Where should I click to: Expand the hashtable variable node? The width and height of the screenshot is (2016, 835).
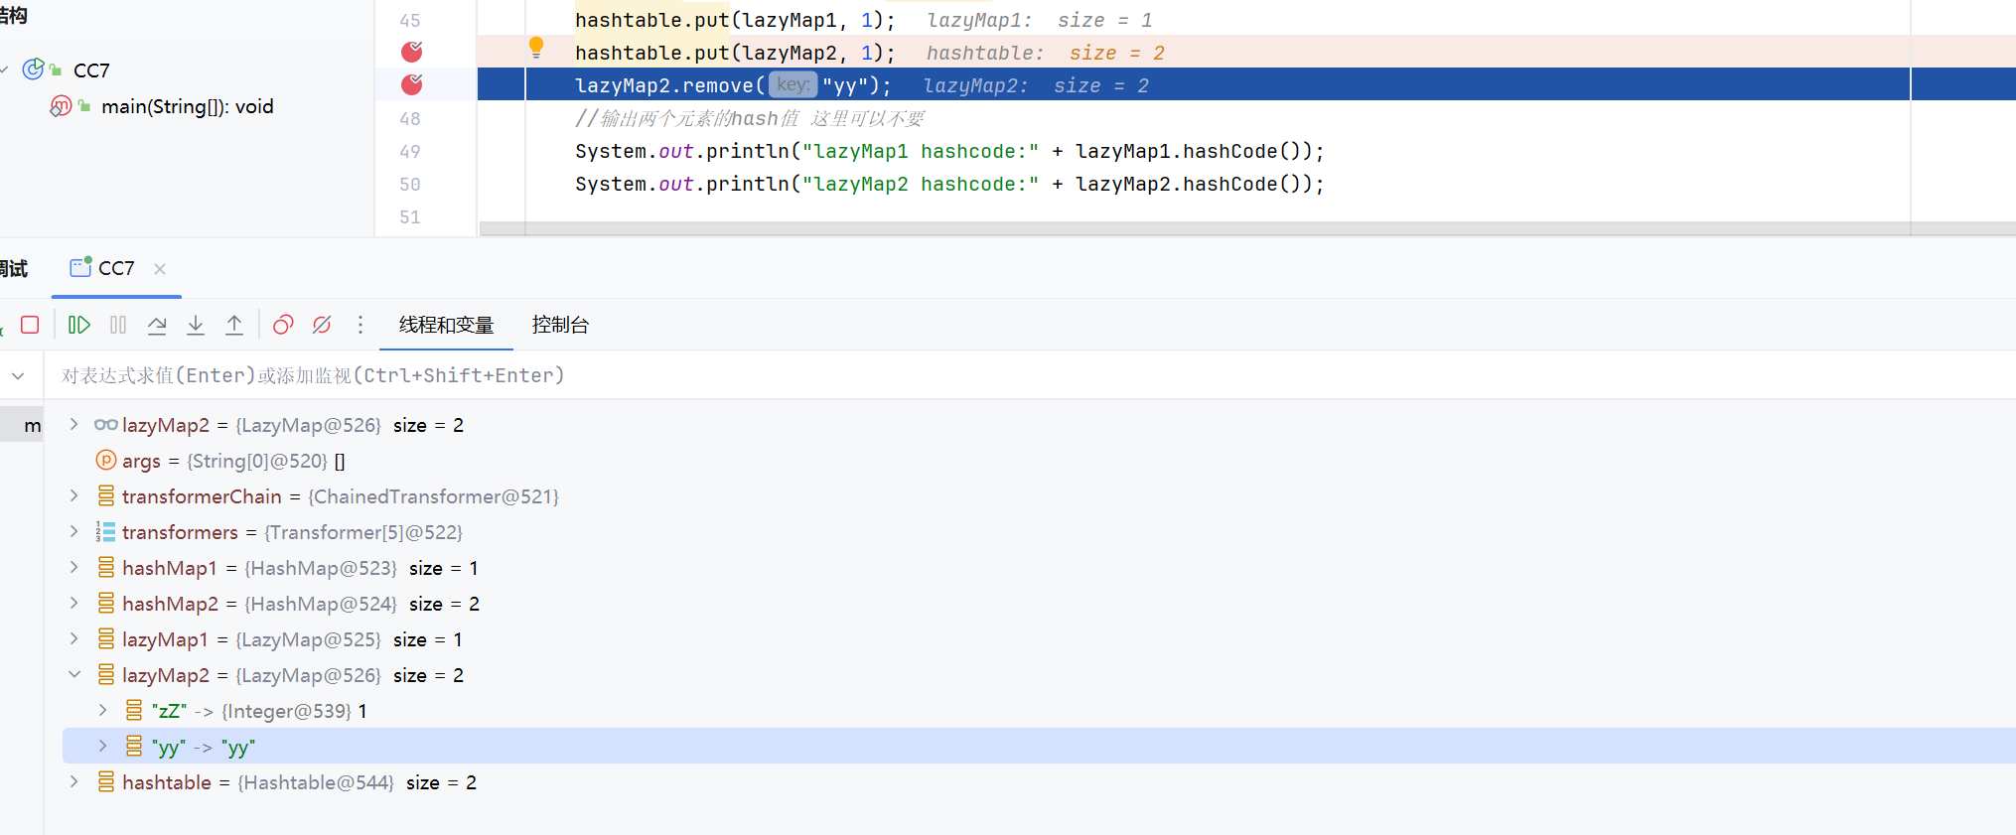(x=74, y=782)
